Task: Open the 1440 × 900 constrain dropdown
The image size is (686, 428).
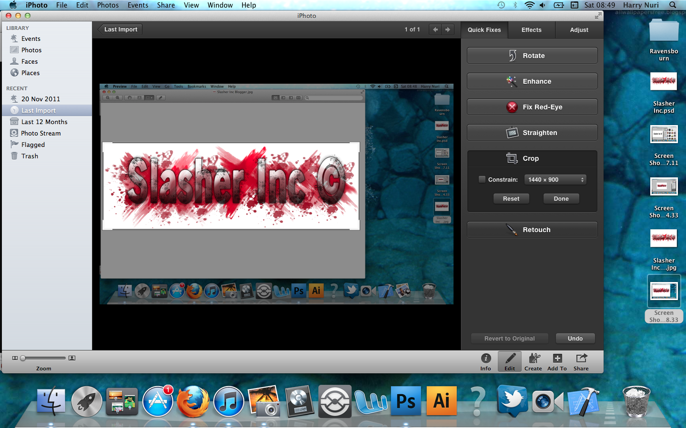Action: [x=555, y=179]
